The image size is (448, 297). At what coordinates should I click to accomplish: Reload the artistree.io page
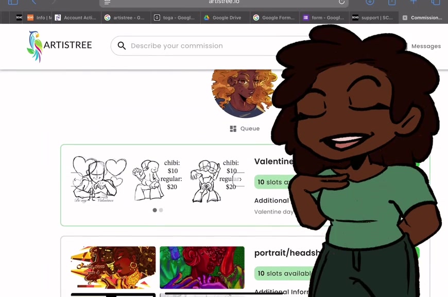341,2
